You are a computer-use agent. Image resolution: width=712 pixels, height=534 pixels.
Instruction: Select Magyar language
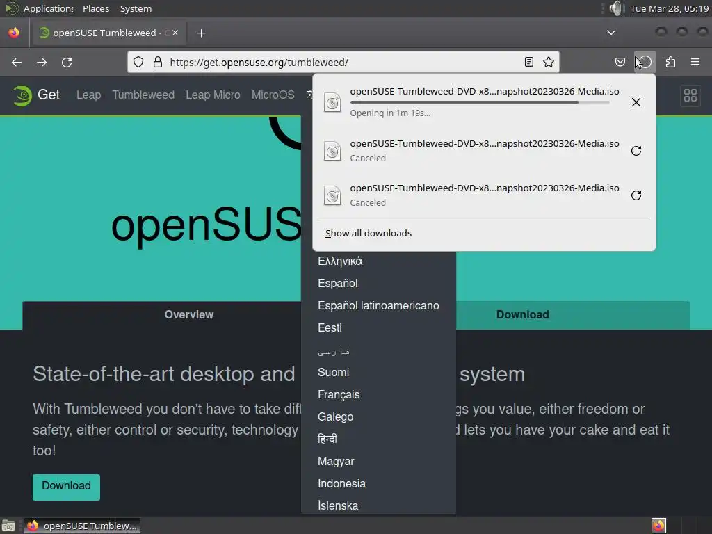(336, 462)
